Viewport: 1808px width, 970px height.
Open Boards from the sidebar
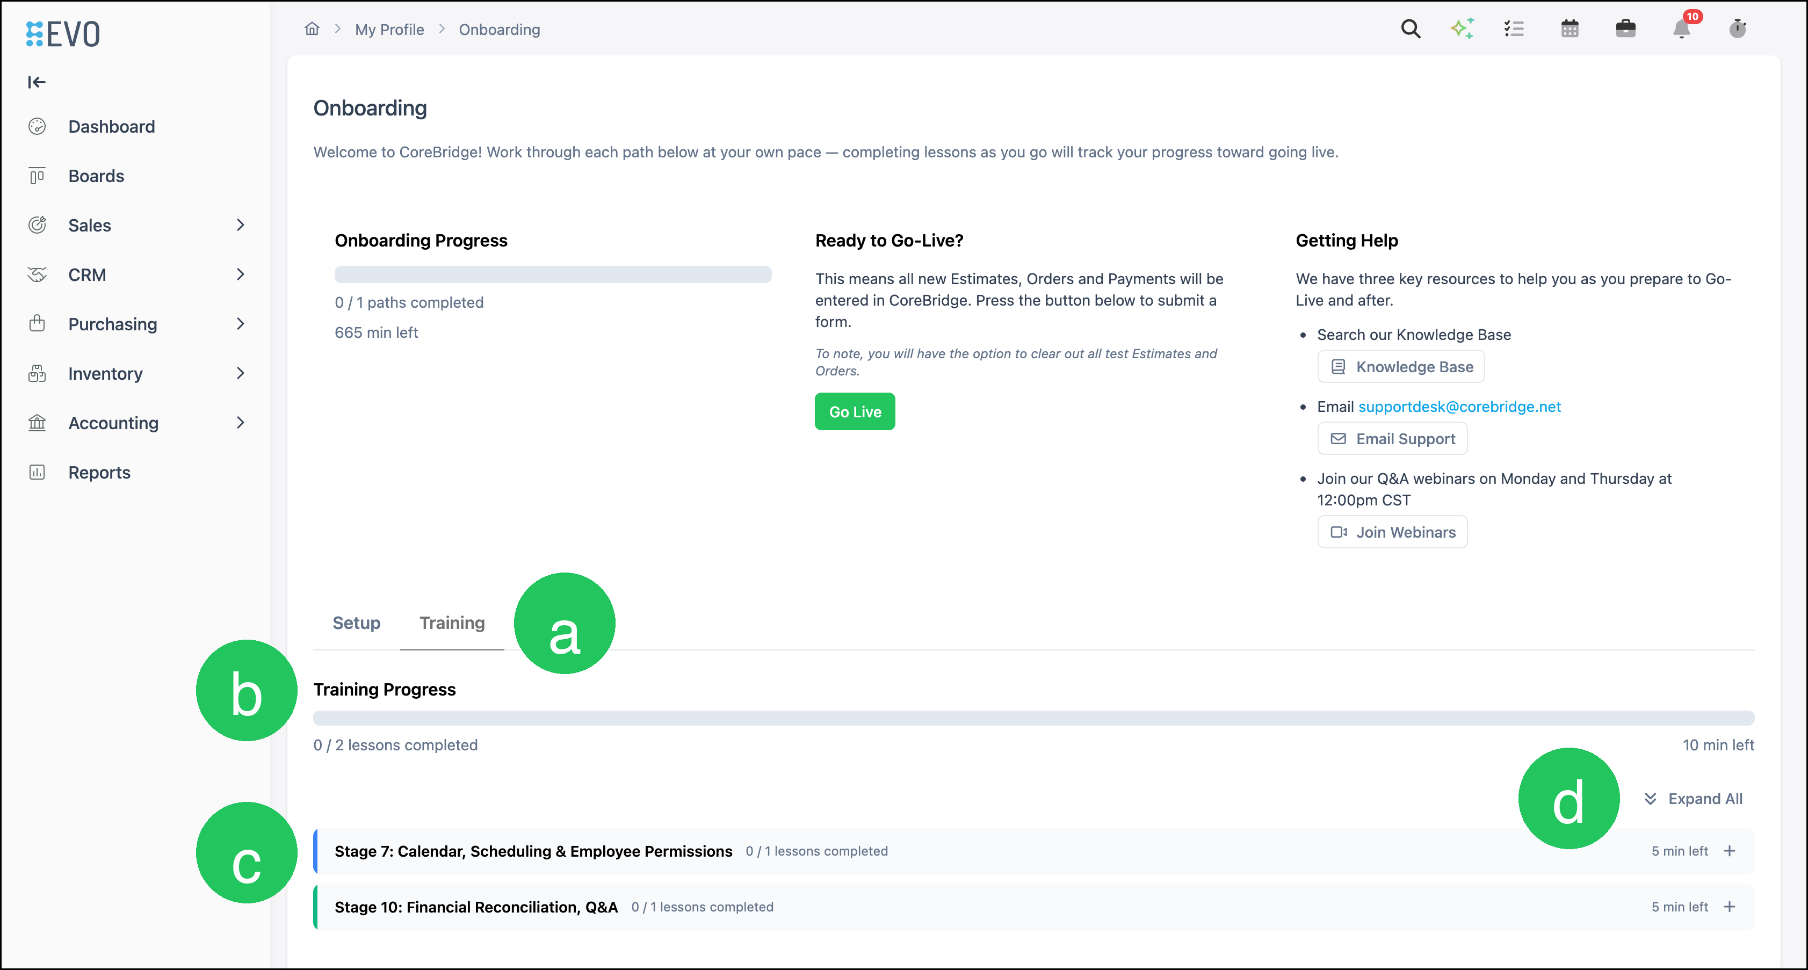[96, 176]
